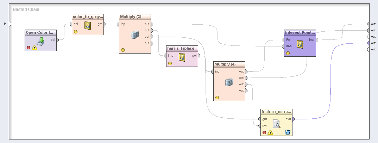Image resolution: width=378 pixels, height=143 pixels.
Task: Click the Multiply (3) database icon
Action: (135, 35)
